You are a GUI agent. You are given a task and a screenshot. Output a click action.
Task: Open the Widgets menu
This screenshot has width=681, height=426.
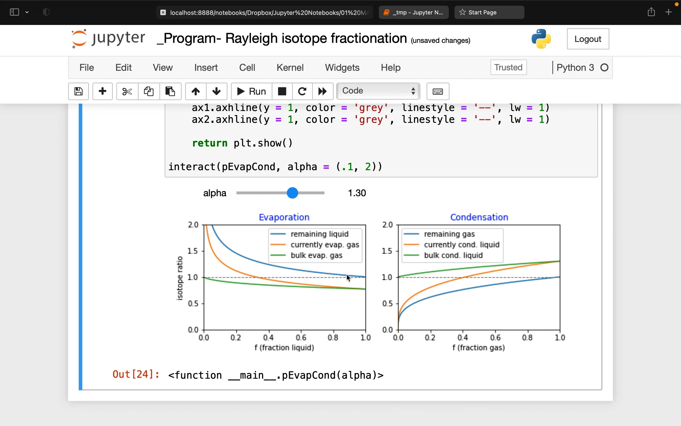pyautogui.click(x=342, y=67)
